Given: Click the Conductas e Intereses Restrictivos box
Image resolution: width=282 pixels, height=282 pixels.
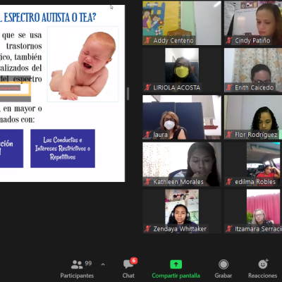Looking at the screenshot, I should pos(63,148).
